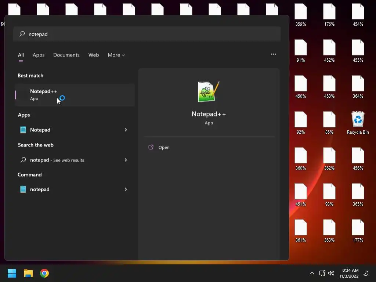
Task: Click search icon beside notepad web result
Action: point(23,160)
